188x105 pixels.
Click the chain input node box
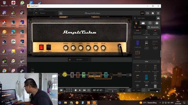pyautogui.click(x=61, y=75)
